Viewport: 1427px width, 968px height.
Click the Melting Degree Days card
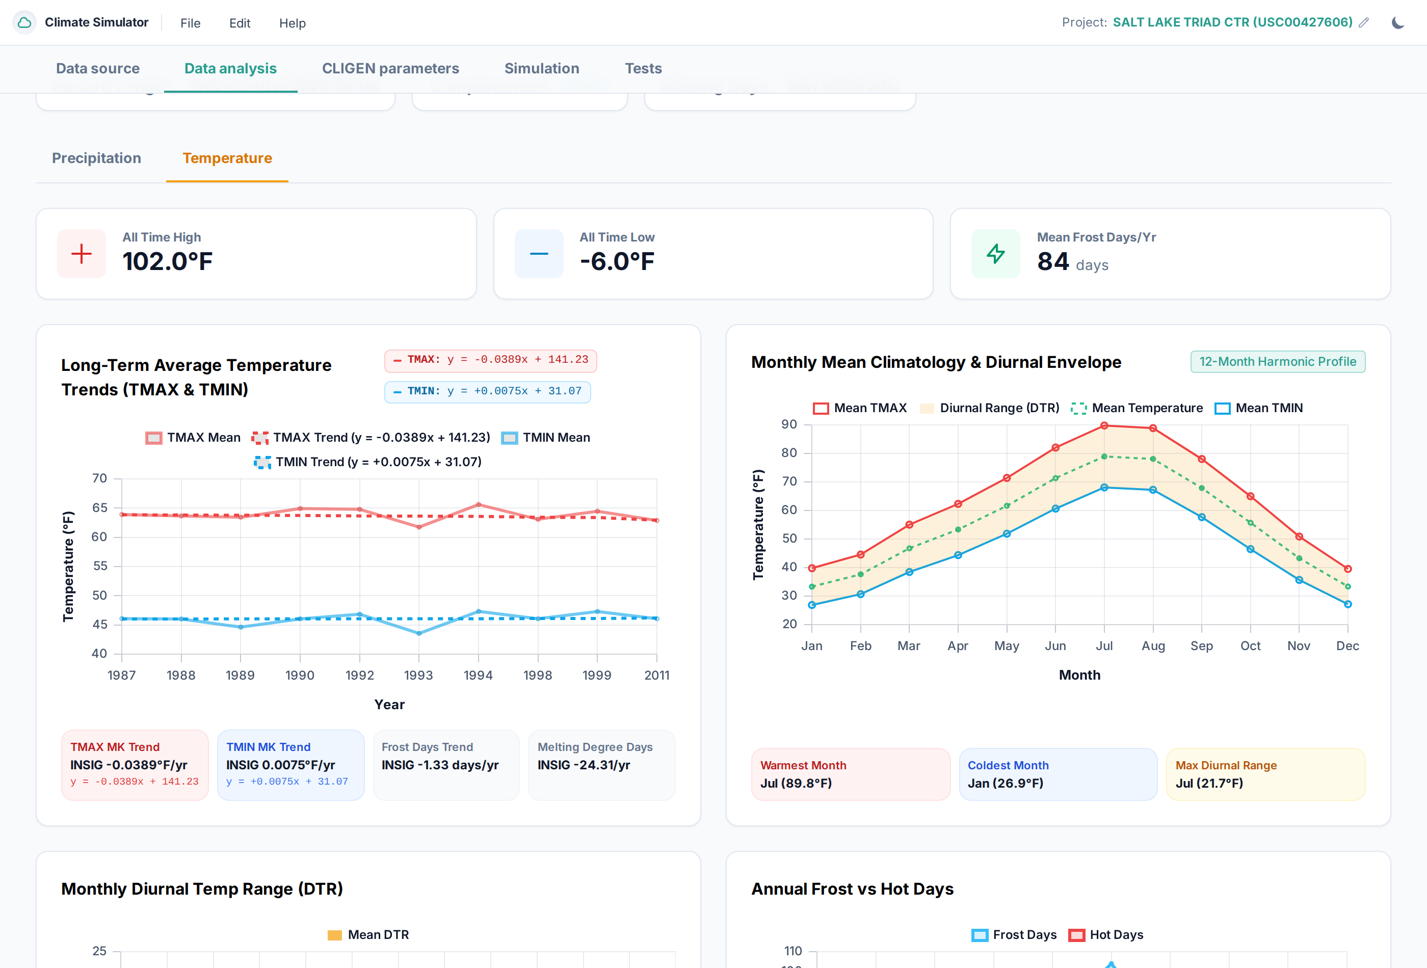tap(602, 765)
